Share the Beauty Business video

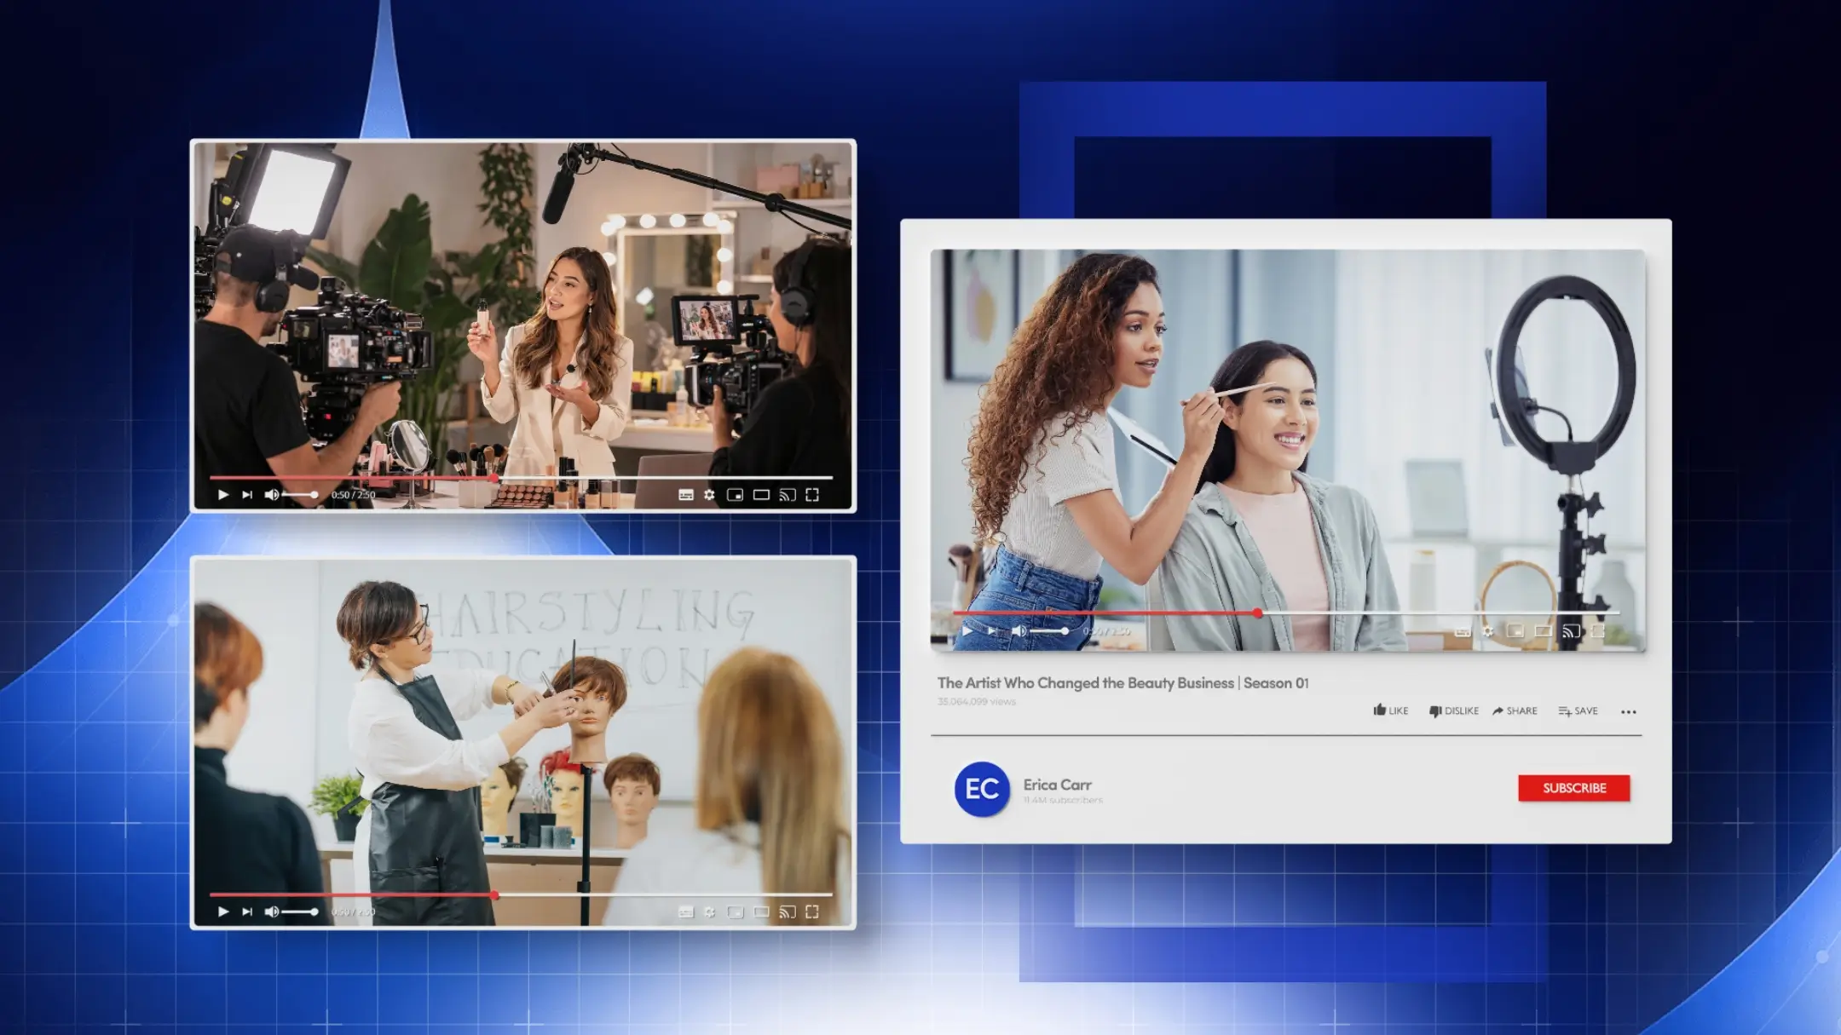point(1515,710)
